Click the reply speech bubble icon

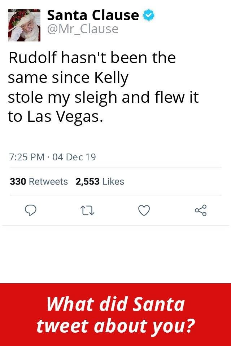coord(30,210)
